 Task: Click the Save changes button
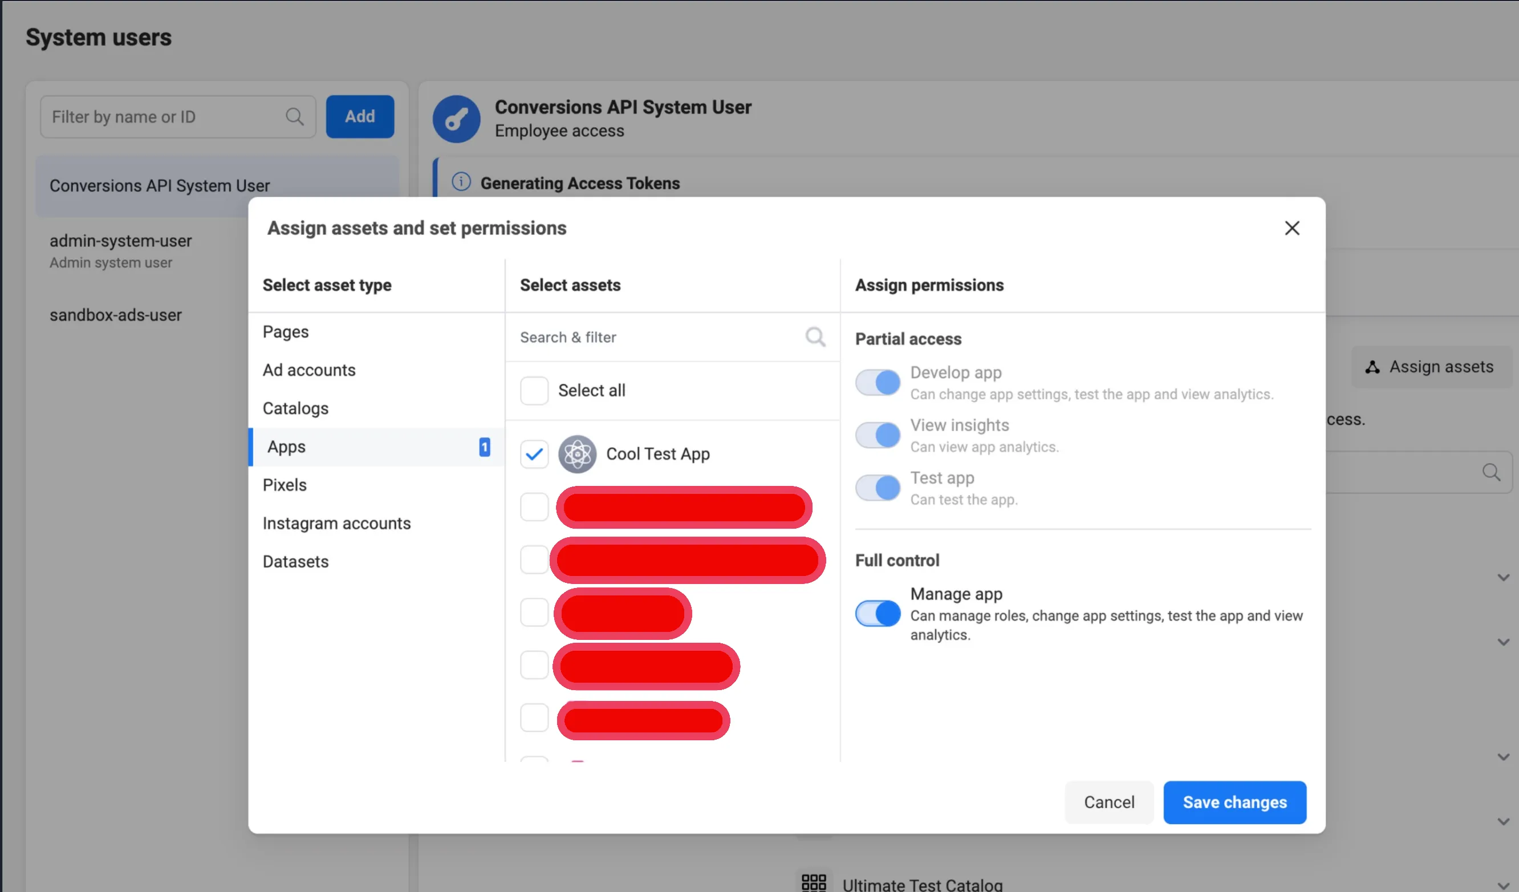(1234, 802)
